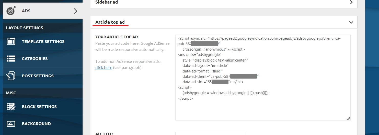Open the TEMPLATE SETTINGS menu label
Viewport: 379px width, 135px height.
pos(43,41)
